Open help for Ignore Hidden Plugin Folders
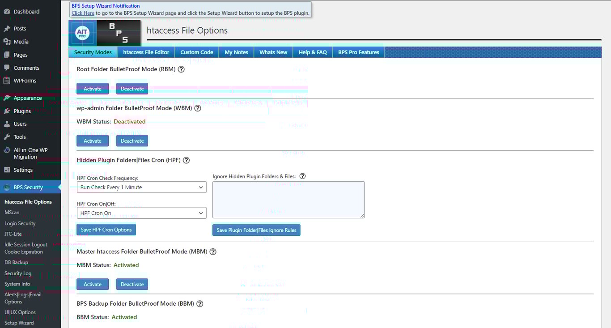This screenshot has height=328, width=611. coord(302,176)
